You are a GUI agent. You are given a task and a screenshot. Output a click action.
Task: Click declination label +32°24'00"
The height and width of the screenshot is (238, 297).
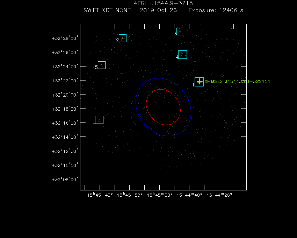tap(65, 66)
